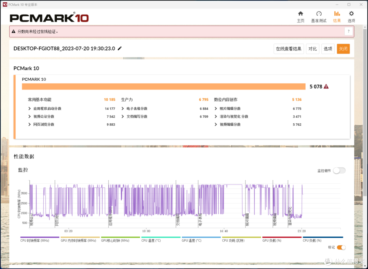The image size is (368, 269).
Task: Minimize the PCMark 10 window
Action: tap(337, 4)
